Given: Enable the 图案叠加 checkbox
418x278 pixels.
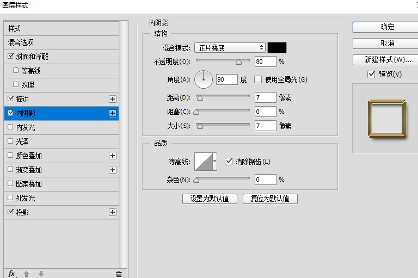Looking at the screenshot, I should pos(10,183).
